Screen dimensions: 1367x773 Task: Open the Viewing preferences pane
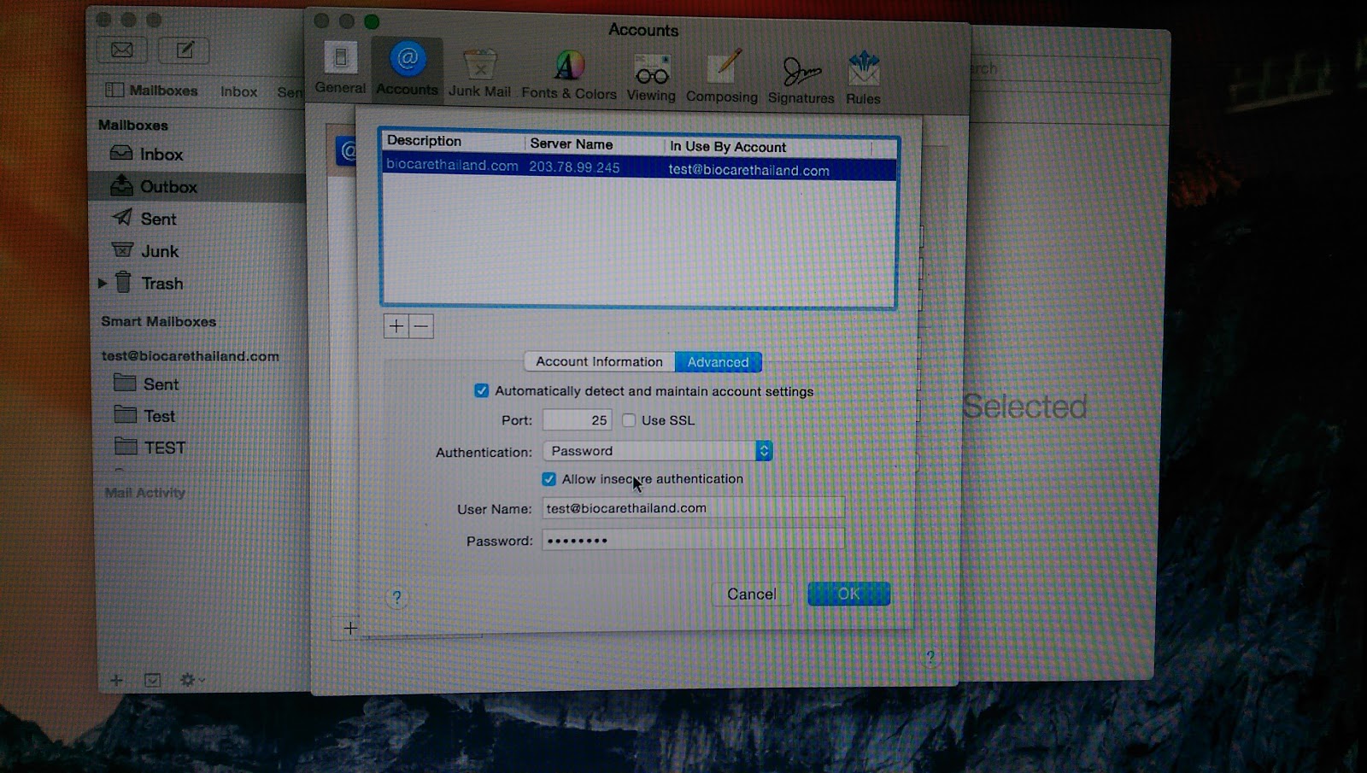click(x=651, y=77)
